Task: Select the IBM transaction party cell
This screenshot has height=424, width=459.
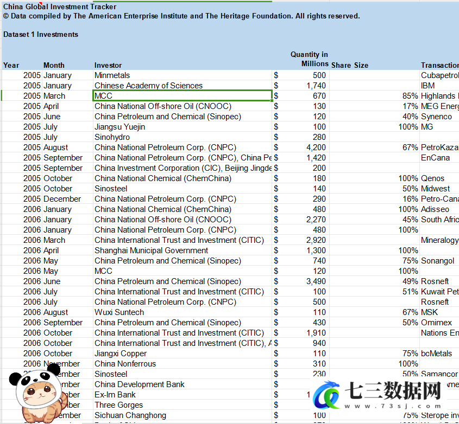Action: click(439, 86)
